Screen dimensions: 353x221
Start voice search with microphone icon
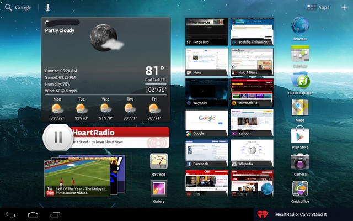coord(47,7)
